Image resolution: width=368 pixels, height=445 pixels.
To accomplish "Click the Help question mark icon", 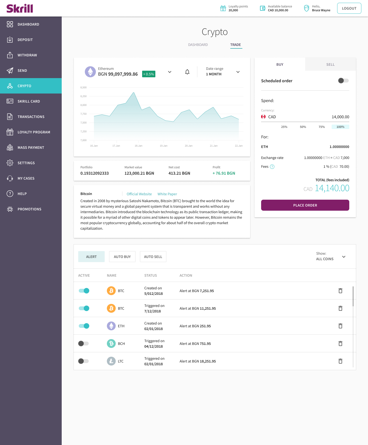I will [10, 194].
